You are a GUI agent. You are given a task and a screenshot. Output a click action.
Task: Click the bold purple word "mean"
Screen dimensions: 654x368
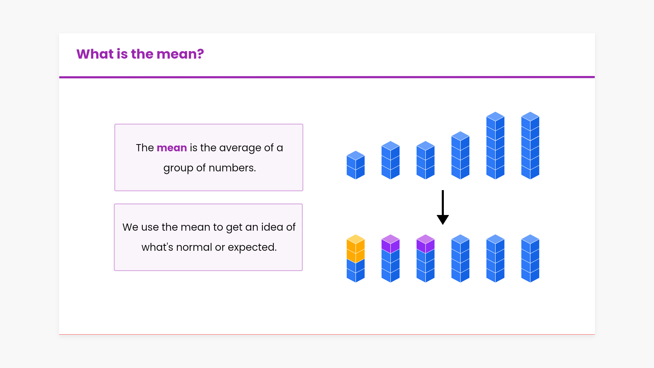tap(172, 148)
